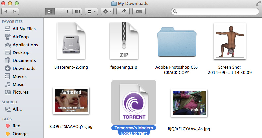Viewport: 262px width, 138px height.
Task: Select the Screen Shot 2014-09 thumbnail
Action: tap(230, 41)
